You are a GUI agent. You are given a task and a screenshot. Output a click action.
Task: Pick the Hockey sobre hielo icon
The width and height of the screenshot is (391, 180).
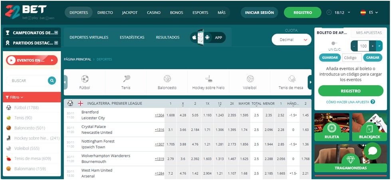click(x=208, y=79)
